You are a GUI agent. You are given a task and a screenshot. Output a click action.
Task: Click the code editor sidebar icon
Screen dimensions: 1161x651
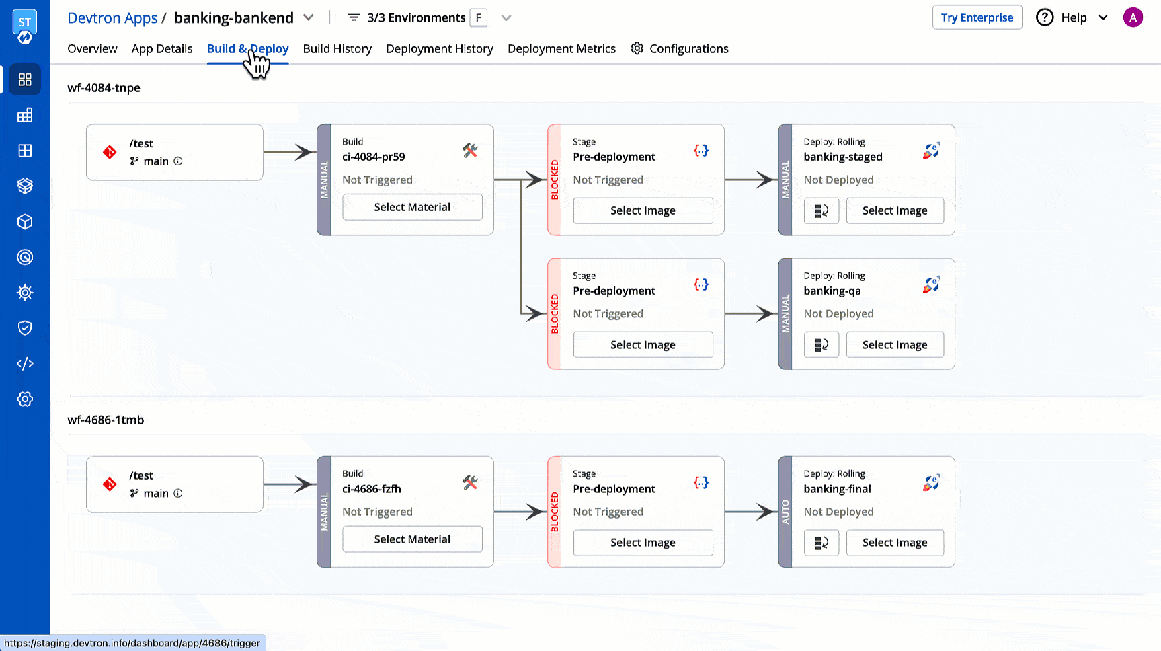(25, 364)
